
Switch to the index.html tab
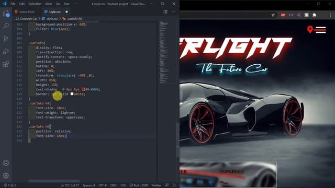point(27,11)
